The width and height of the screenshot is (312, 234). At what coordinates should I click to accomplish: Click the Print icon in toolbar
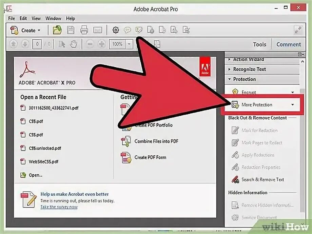[84, 30]
